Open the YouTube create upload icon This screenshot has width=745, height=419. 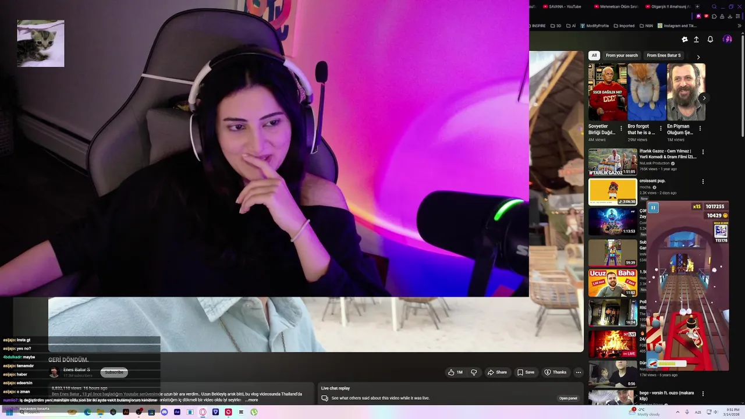point(696,40)
